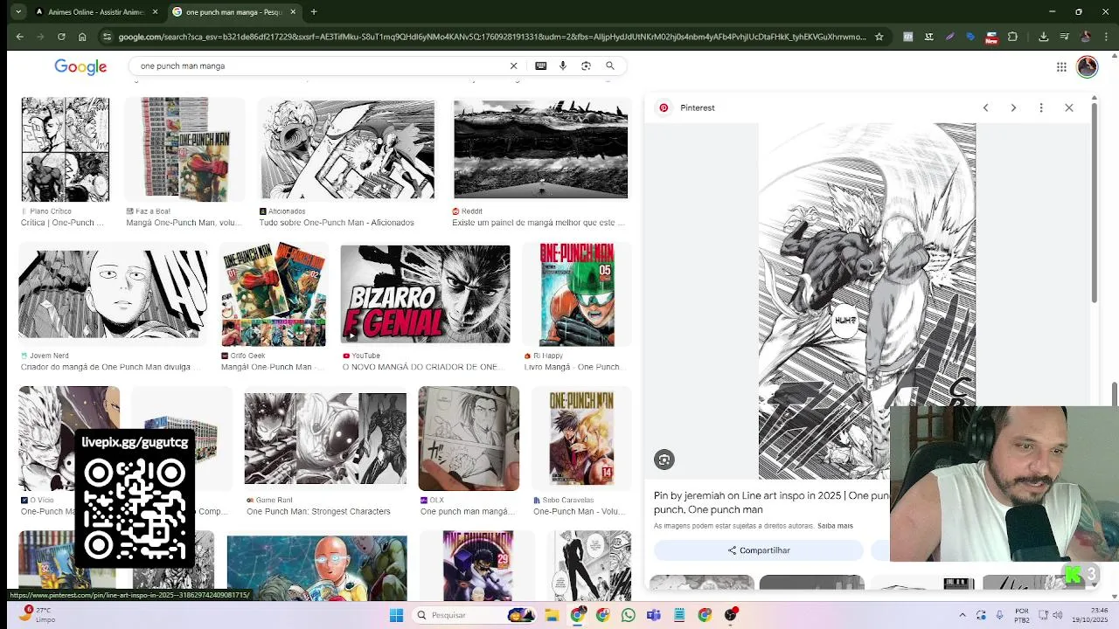Click the Google logo

click(80, 66)
